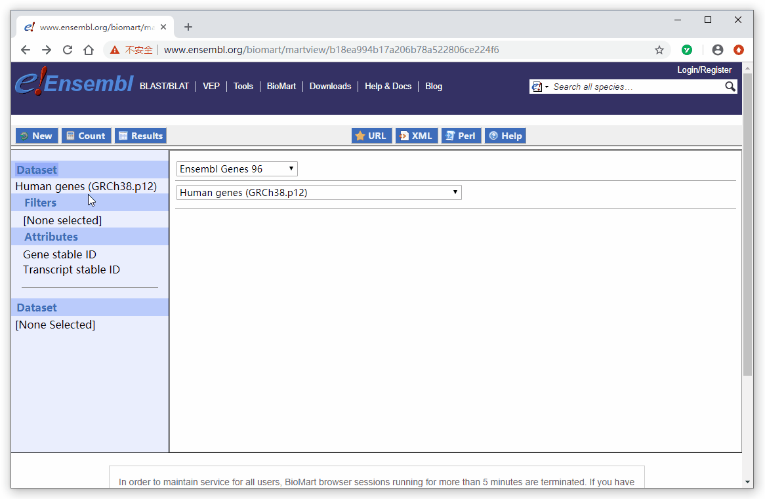Image resolution: width=765 pixels, height=499 pixels.
Task: Click the search magnifier icon
Action: [x=730, y=87]
